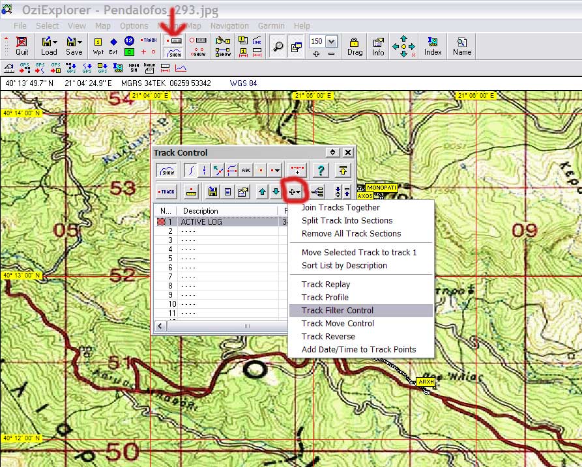Open the zoom percentage 150 dropdown

(x=331, y=41)
